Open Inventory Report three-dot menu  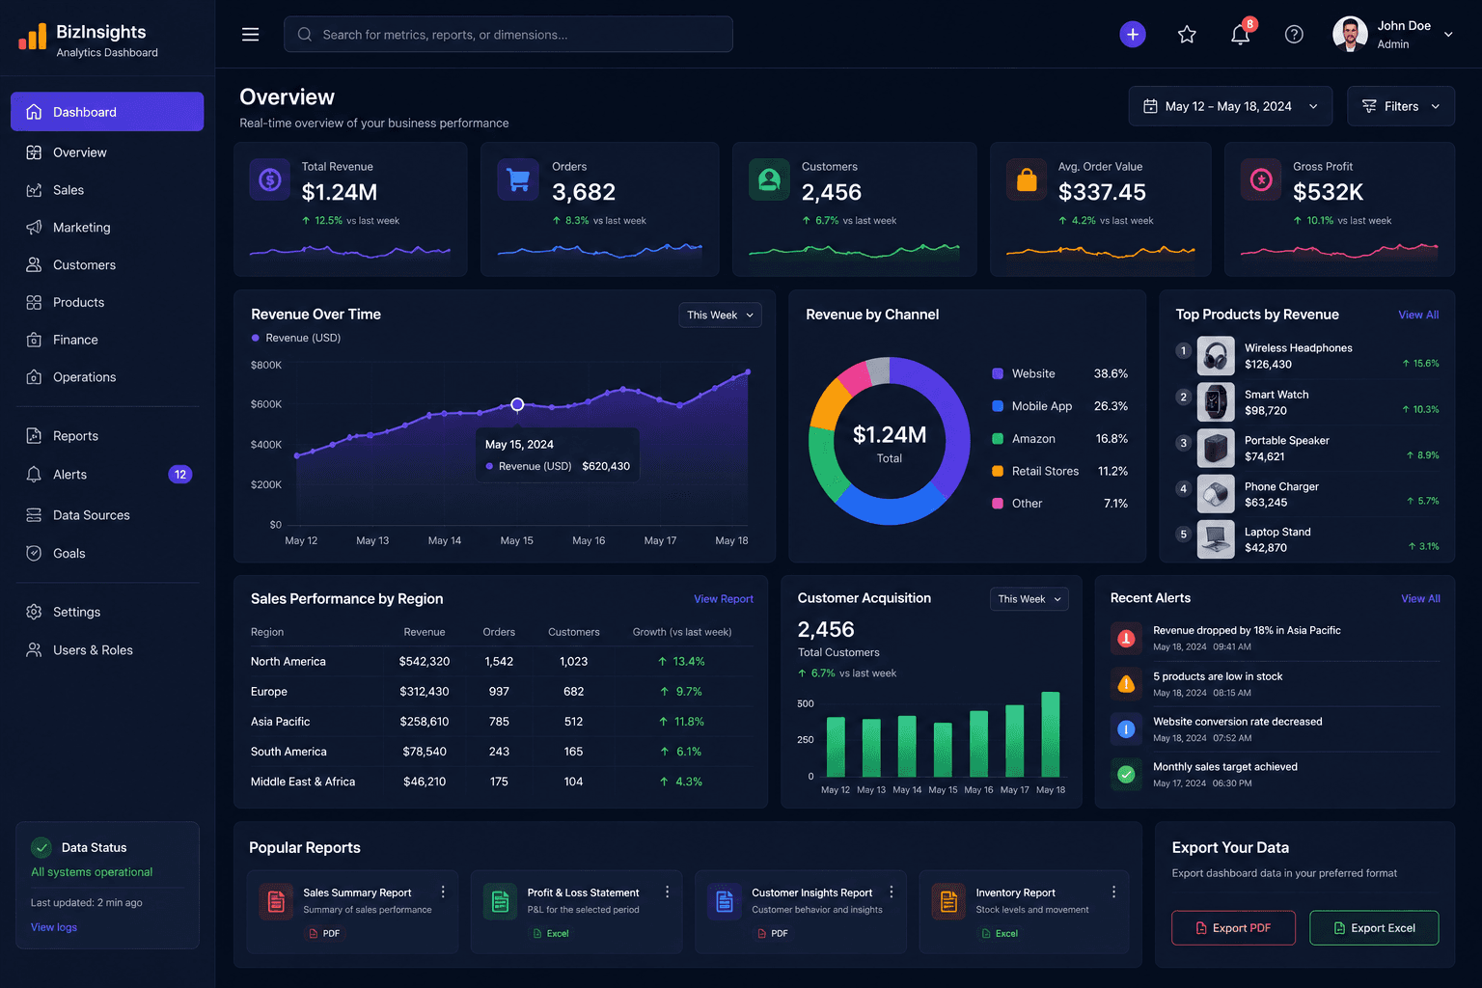1113,892
